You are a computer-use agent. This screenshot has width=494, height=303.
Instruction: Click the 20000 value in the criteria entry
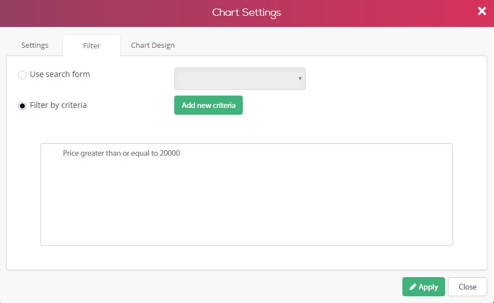tap(170, 153)
